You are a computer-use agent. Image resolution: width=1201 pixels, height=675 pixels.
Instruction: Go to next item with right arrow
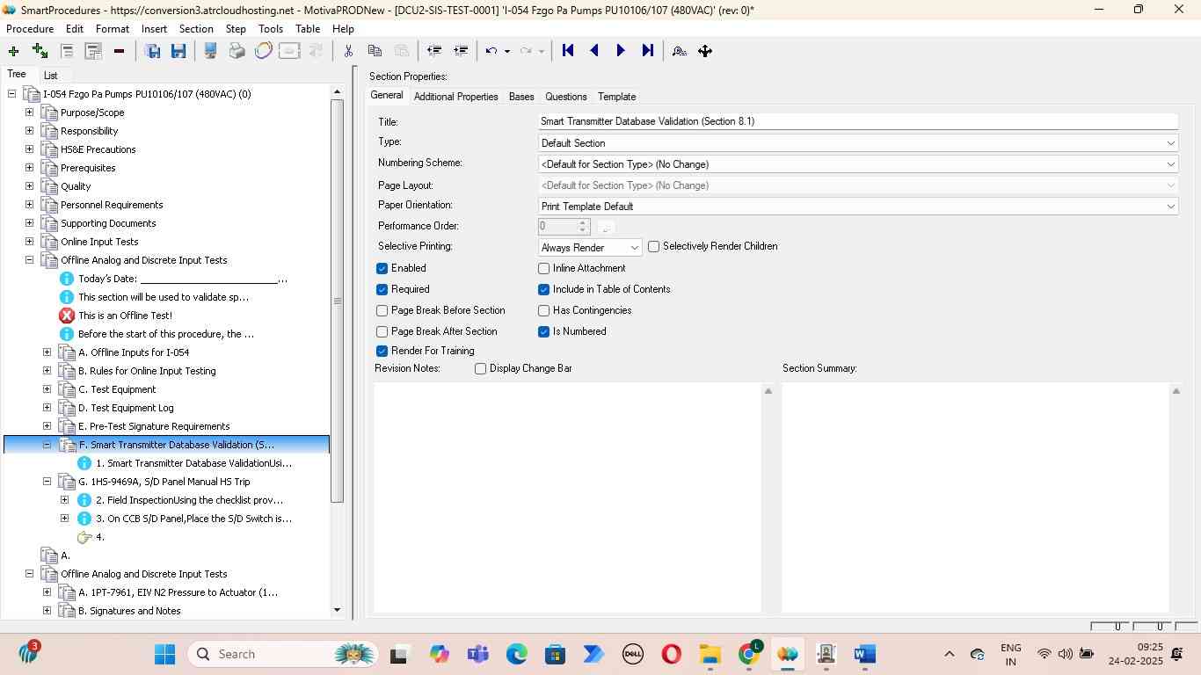coord(621,51)
